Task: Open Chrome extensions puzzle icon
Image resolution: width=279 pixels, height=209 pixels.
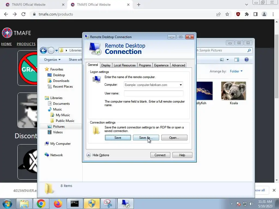Action: (247, 14)
